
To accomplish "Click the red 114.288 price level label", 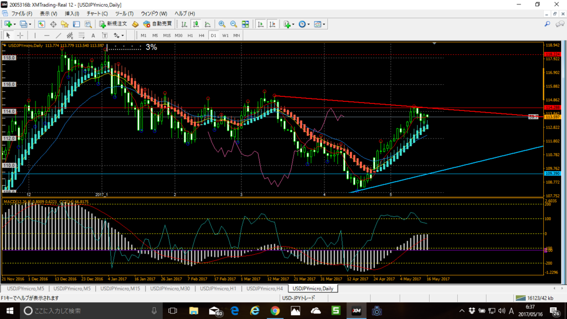I will coord(553,108).
